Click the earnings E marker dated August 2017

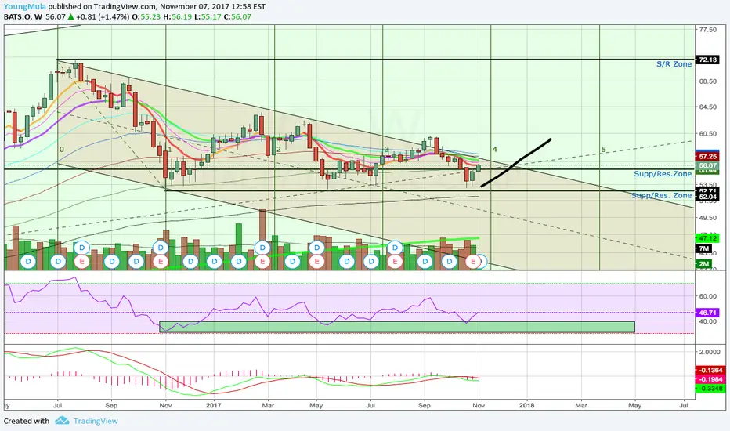point(396,262)
